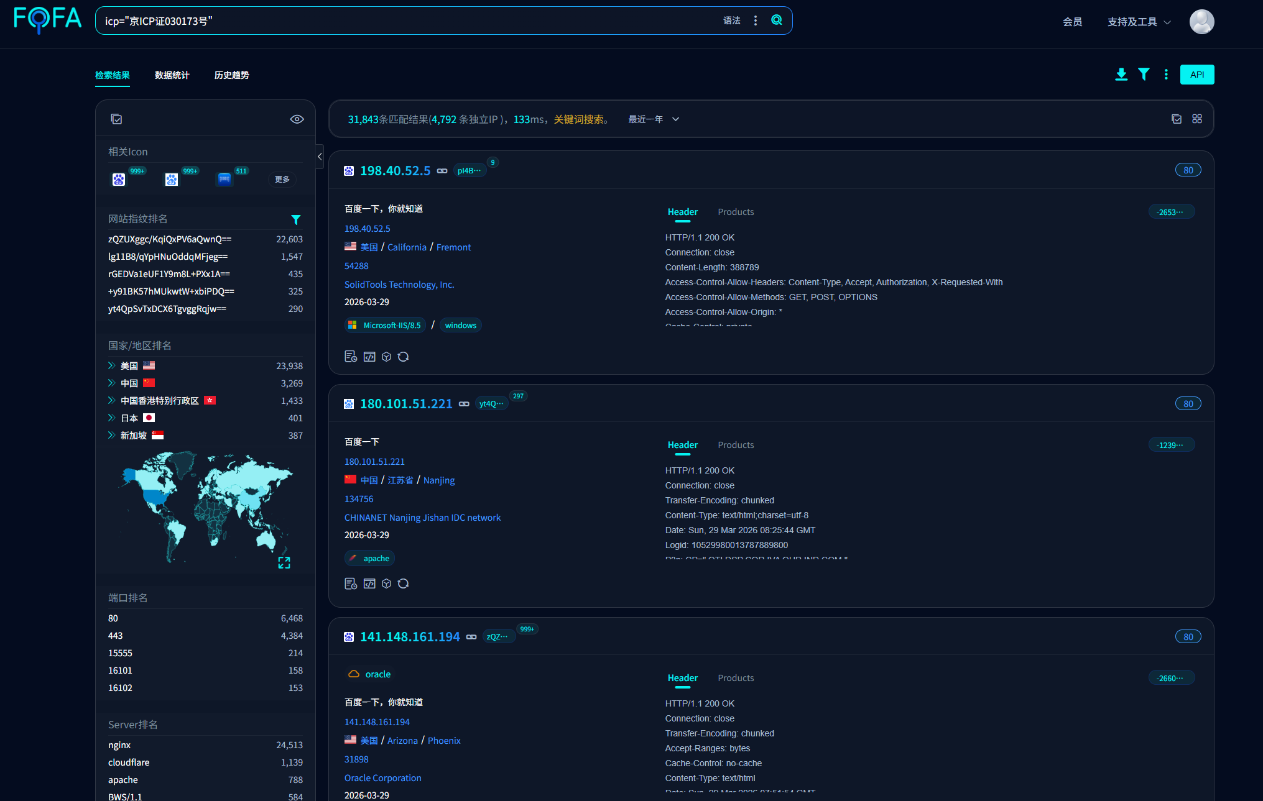This screenshot has height=801, width=1263.
Task: Filter by Fremont city link
Action: click(x=454, y=247)
